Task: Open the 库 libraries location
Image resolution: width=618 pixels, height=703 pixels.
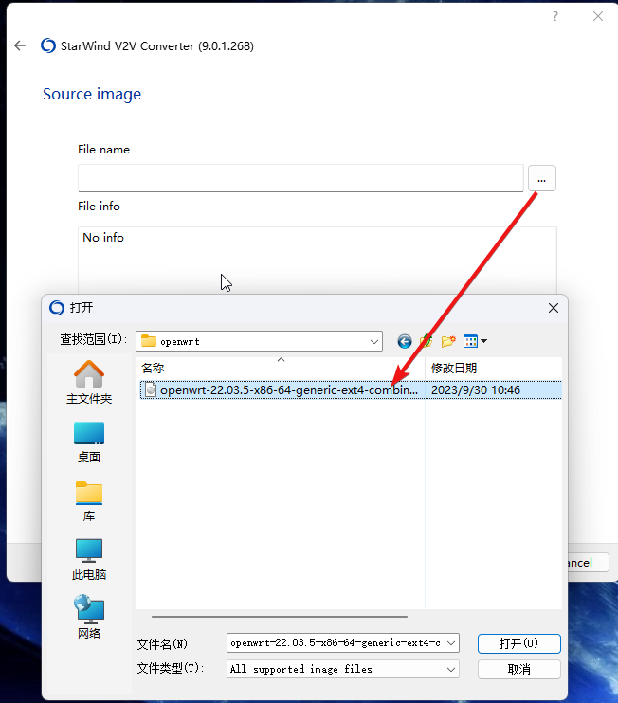Action: pos(89,501)
